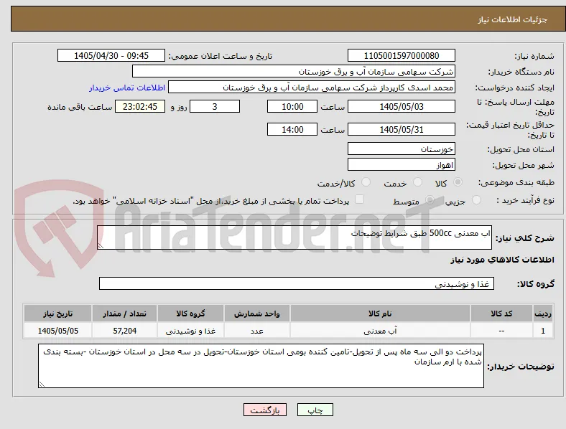This screenshot has height=429, width=566.
Task: Click the گروه کالا field غذا و نوشیدنی
Action: click(x=297, y=283)
